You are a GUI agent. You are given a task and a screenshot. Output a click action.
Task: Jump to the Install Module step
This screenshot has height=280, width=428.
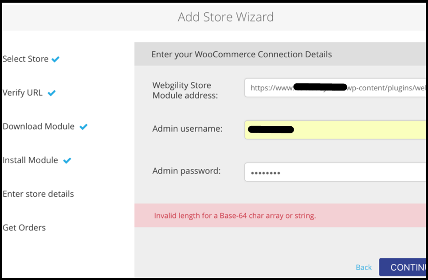tap(30, 160)
